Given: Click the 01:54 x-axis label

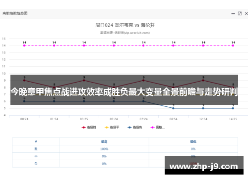Looking at the screenshot, I should 54,119.
